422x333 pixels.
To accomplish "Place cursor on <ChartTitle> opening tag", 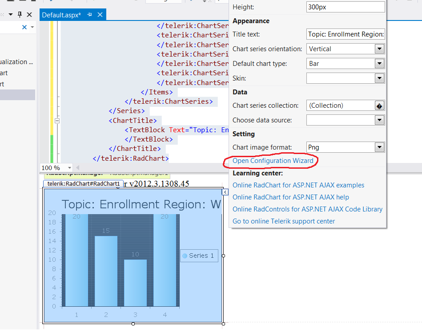I will pos(133,121).
